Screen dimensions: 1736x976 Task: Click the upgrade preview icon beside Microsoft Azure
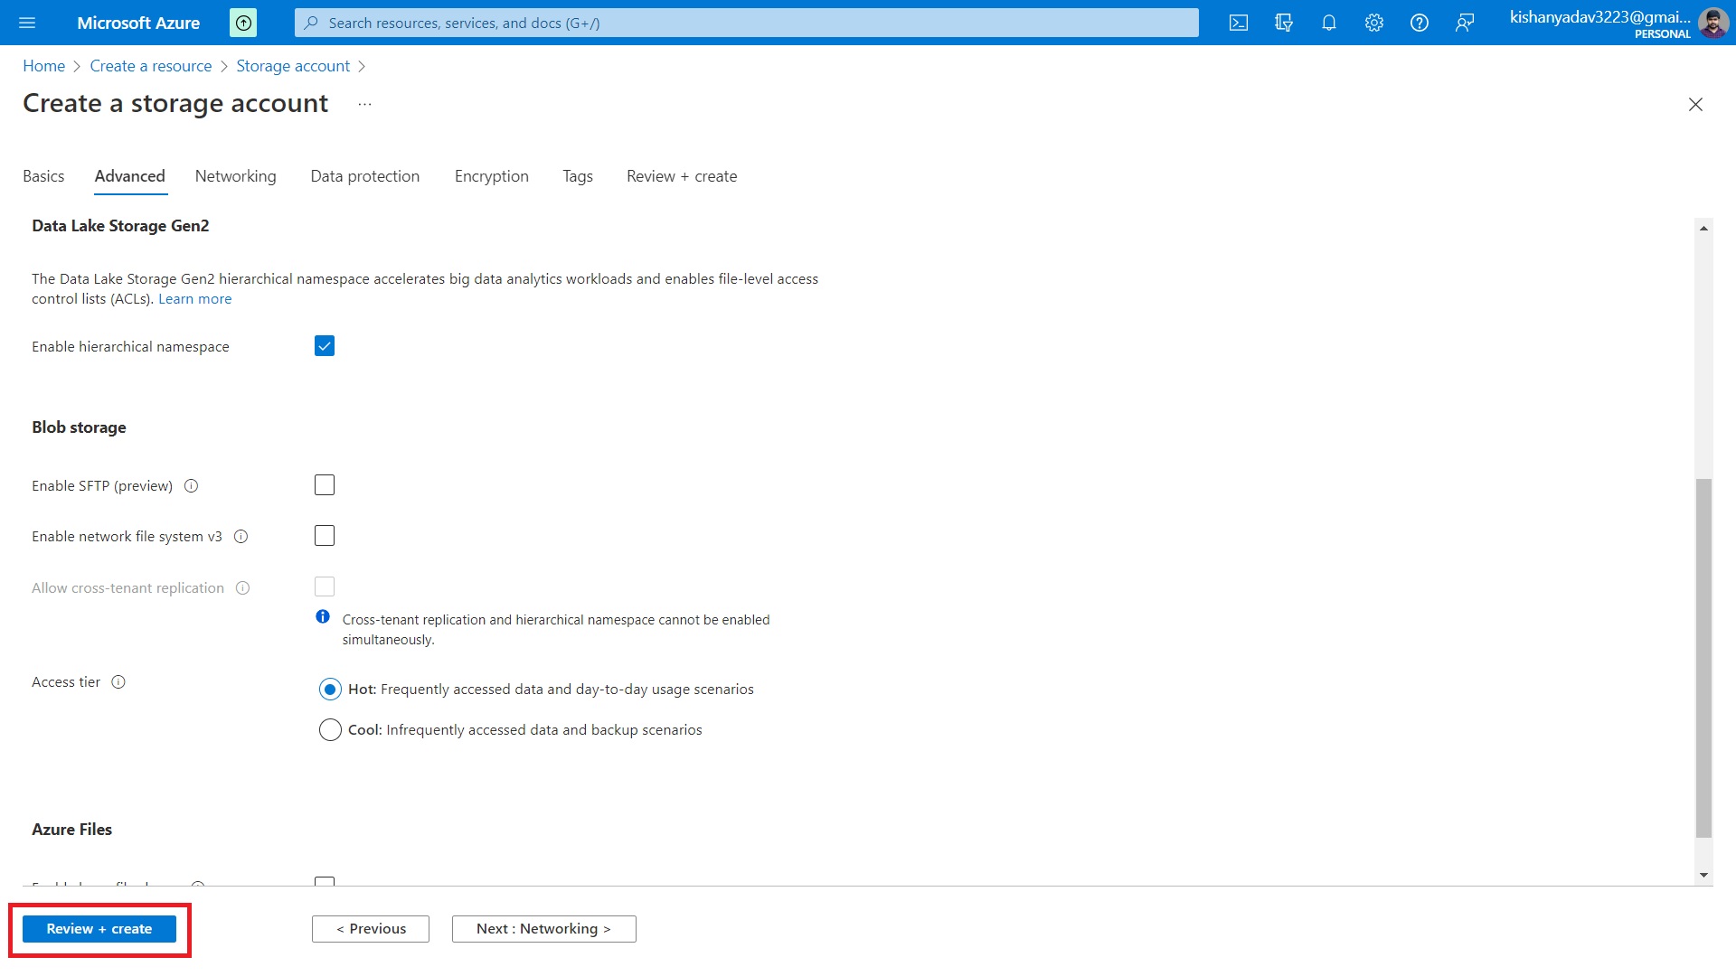pos(243,23)
